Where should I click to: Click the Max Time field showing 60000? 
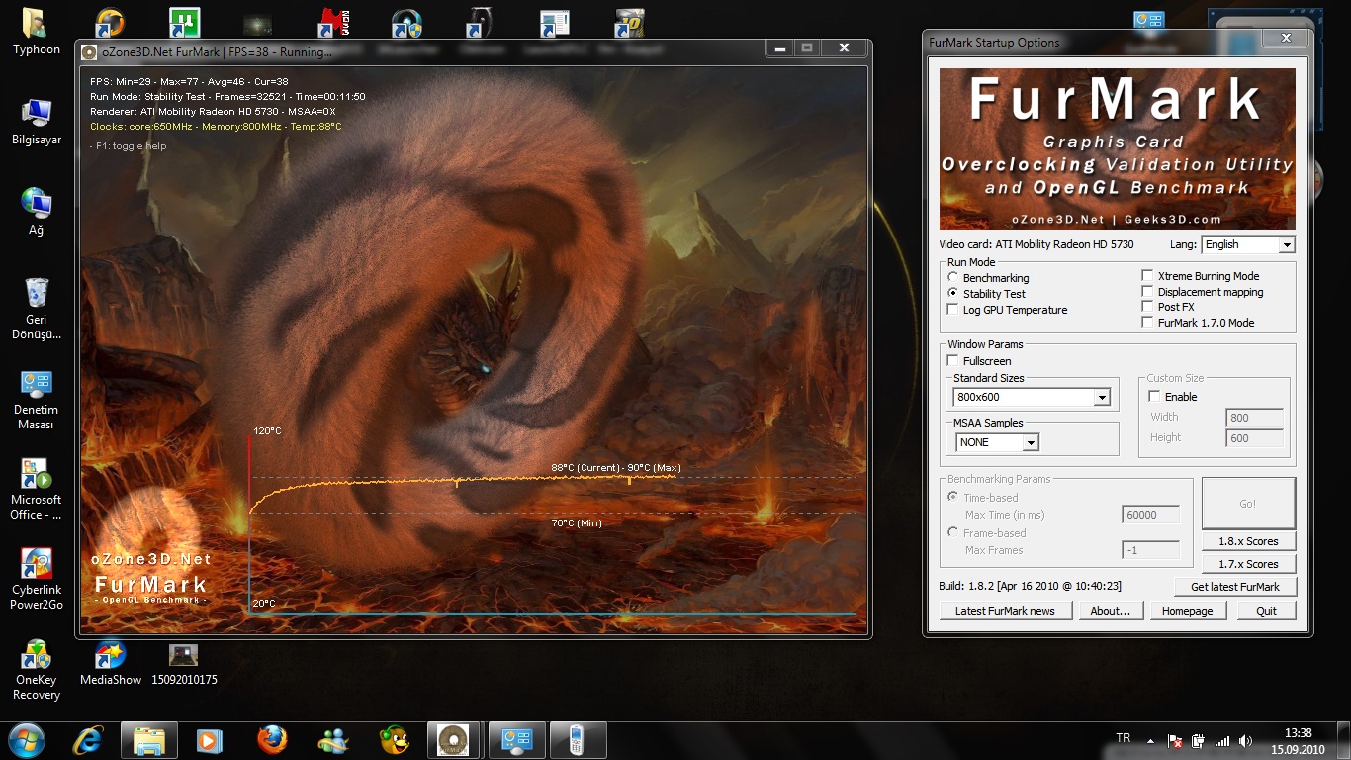[1151, 515]
